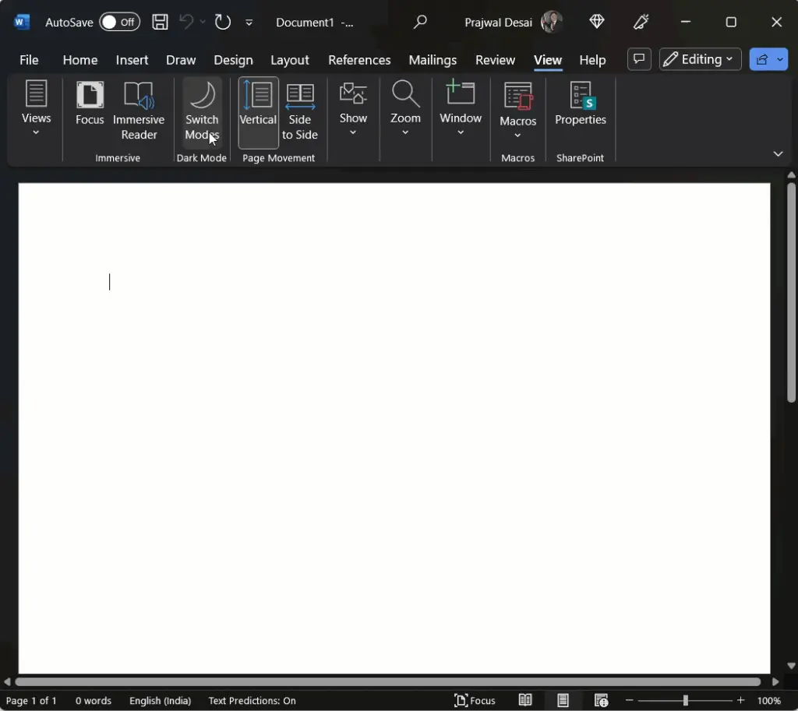Open the Undo history dropdown arrow
The height and width of the screenshot is (711, 798).
coord(203,22)
